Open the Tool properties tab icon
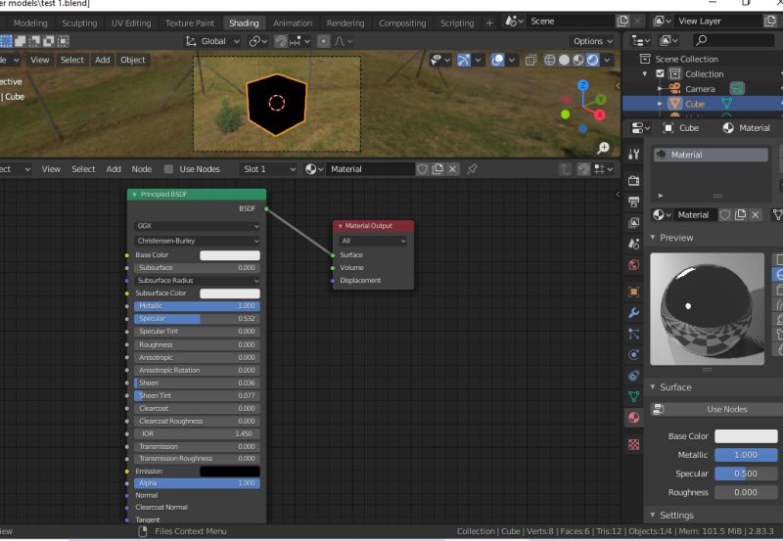783x541 pixels. [x=633, y=155]
